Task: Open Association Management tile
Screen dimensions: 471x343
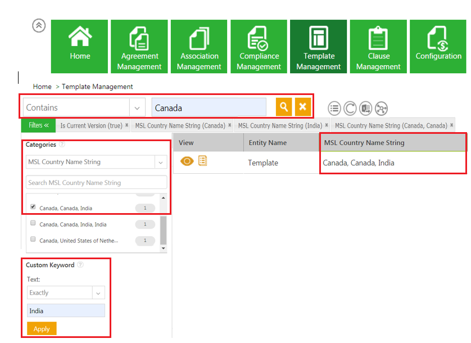Action: pyautogui.click(x=199, y=46)
